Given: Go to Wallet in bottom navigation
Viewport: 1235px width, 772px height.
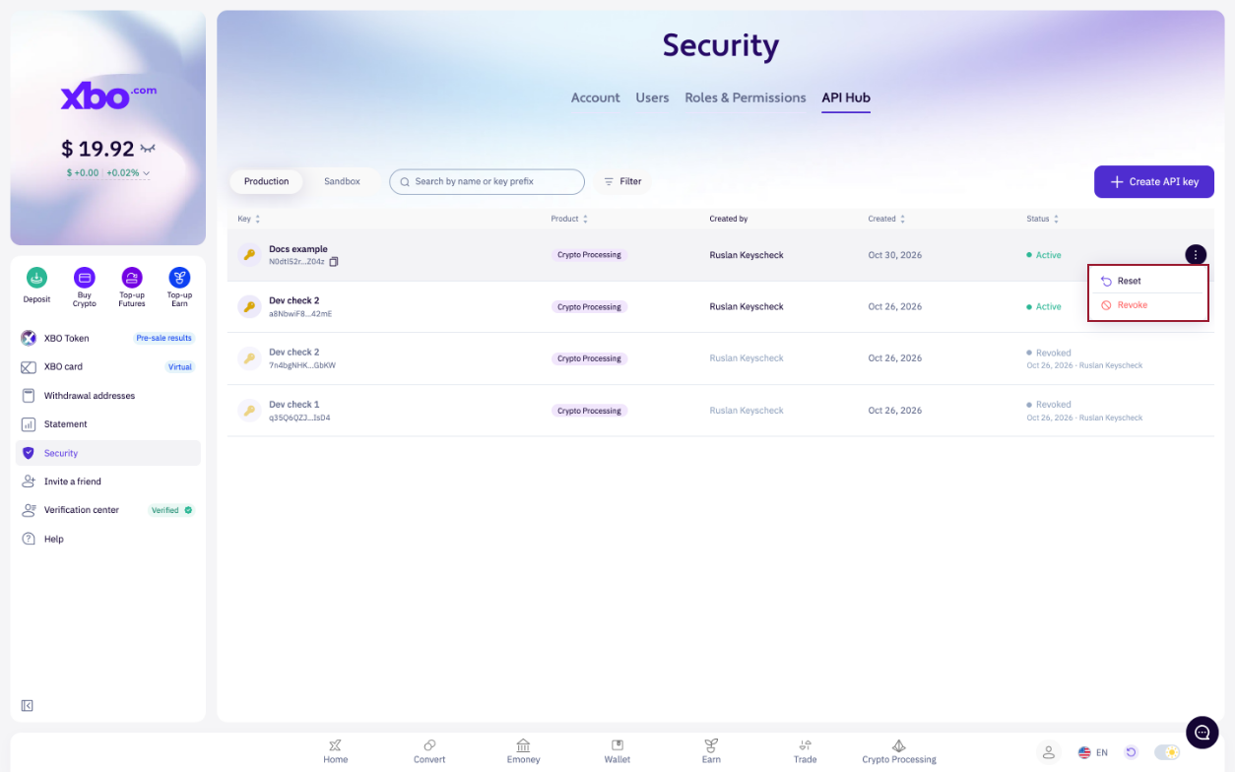Looking at the screenshot, I should 617,751.
